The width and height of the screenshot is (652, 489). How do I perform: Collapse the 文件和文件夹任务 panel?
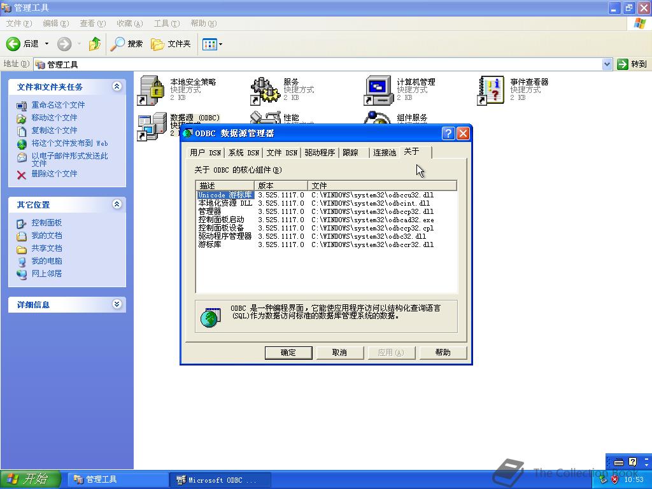[117, 87]
